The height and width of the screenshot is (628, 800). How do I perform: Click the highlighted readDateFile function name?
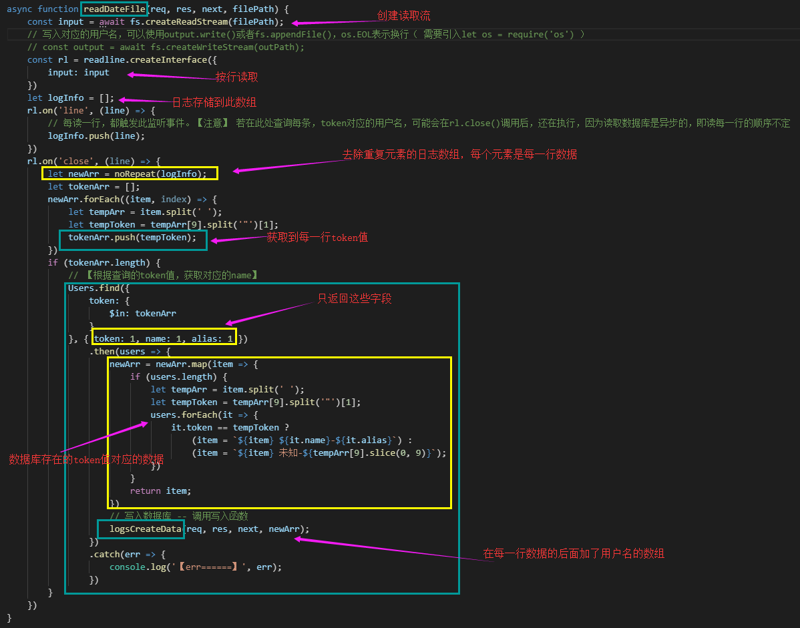(x=114, y=9)
